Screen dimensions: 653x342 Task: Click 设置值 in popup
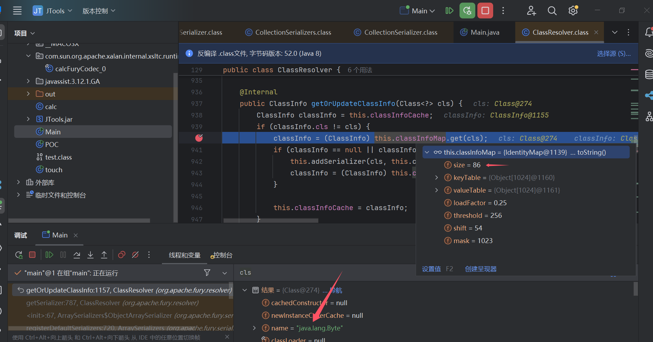click(431, 269)
